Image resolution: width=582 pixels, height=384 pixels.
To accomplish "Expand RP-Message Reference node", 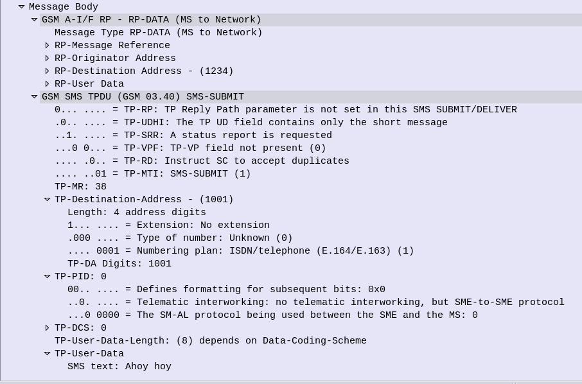I will coord(47,45).
